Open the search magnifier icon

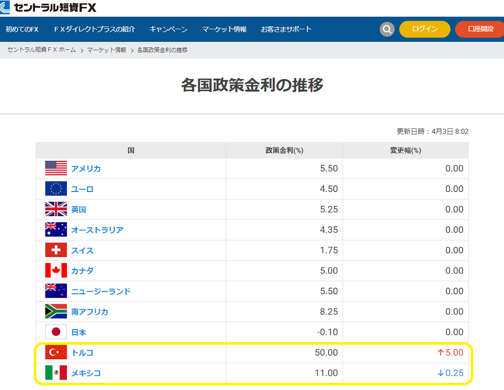(x=387, y=29)
